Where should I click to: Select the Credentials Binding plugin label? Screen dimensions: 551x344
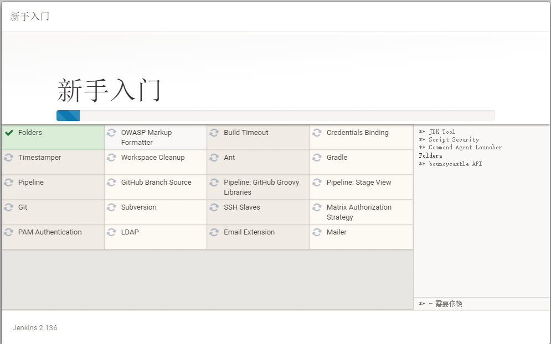[x=357, y=133]
